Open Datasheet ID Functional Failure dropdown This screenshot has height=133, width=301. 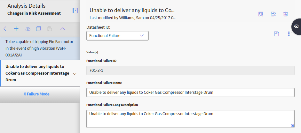(117, 36)
